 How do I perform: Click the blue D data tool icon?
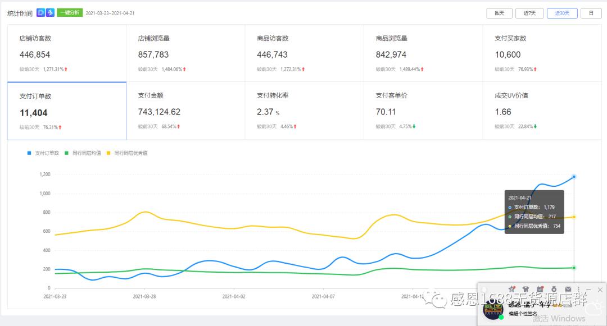(x=40, y=12)
